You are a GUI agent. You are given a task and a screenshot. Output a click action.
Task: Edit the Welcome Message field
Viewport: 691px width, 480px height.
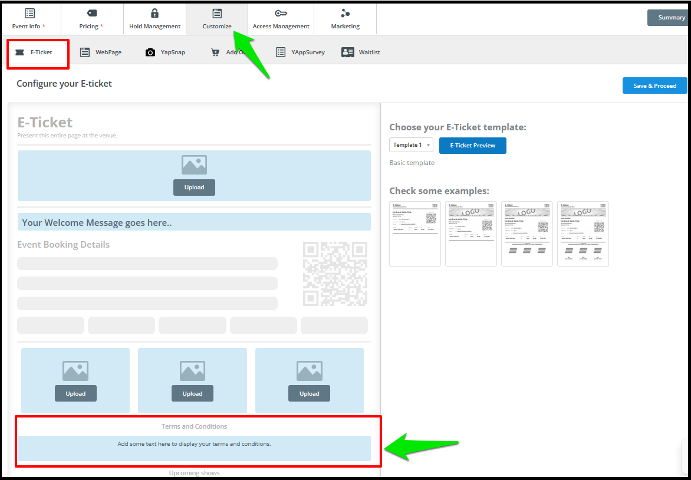tap(194, 222)
